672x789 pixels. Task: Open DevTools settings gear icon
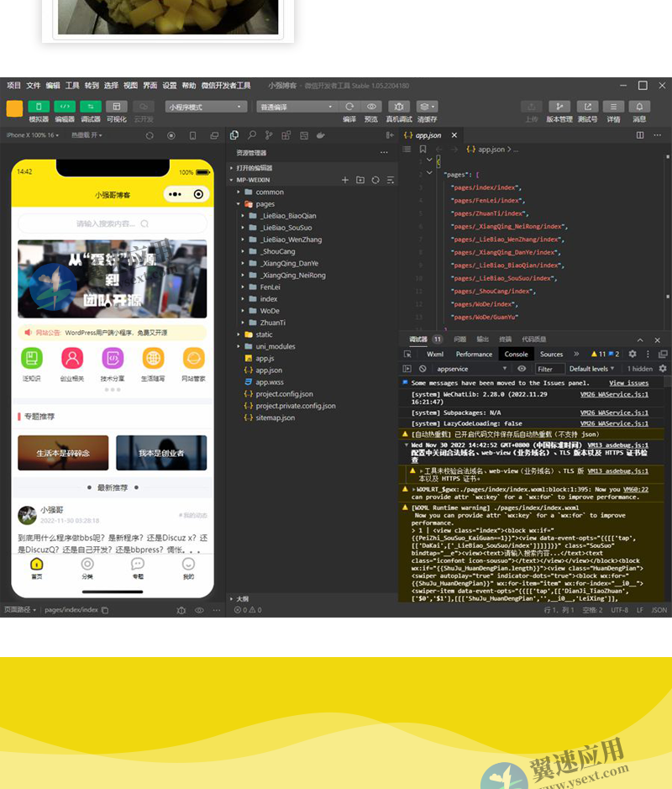pos(633,354)
